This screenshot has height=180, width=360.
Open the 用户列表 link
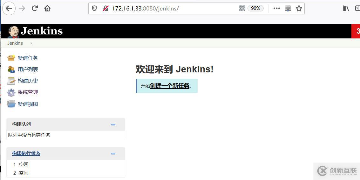pos(28,69)
